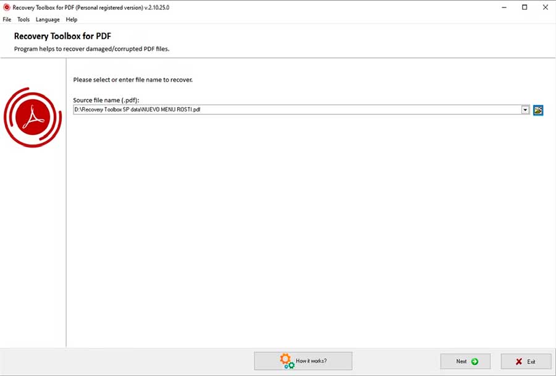Close the Recovery Toolbox for PDF window

[545, 7]
